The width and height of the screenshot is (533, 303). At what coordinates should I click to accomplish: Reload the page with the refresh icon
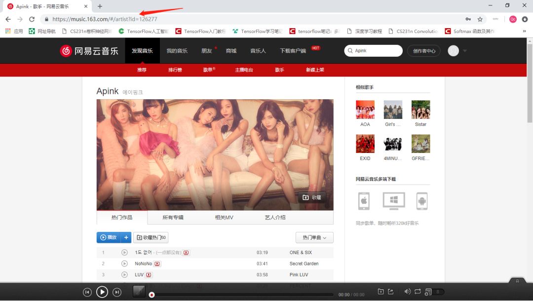[32, 19]
